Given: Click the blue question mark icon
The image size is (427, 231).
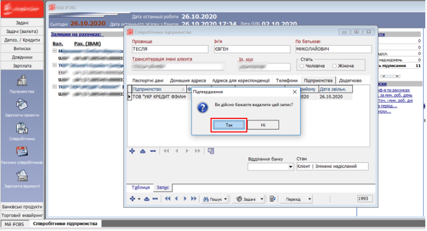Looking at the screenshot, I should click(x=203, y=108).
